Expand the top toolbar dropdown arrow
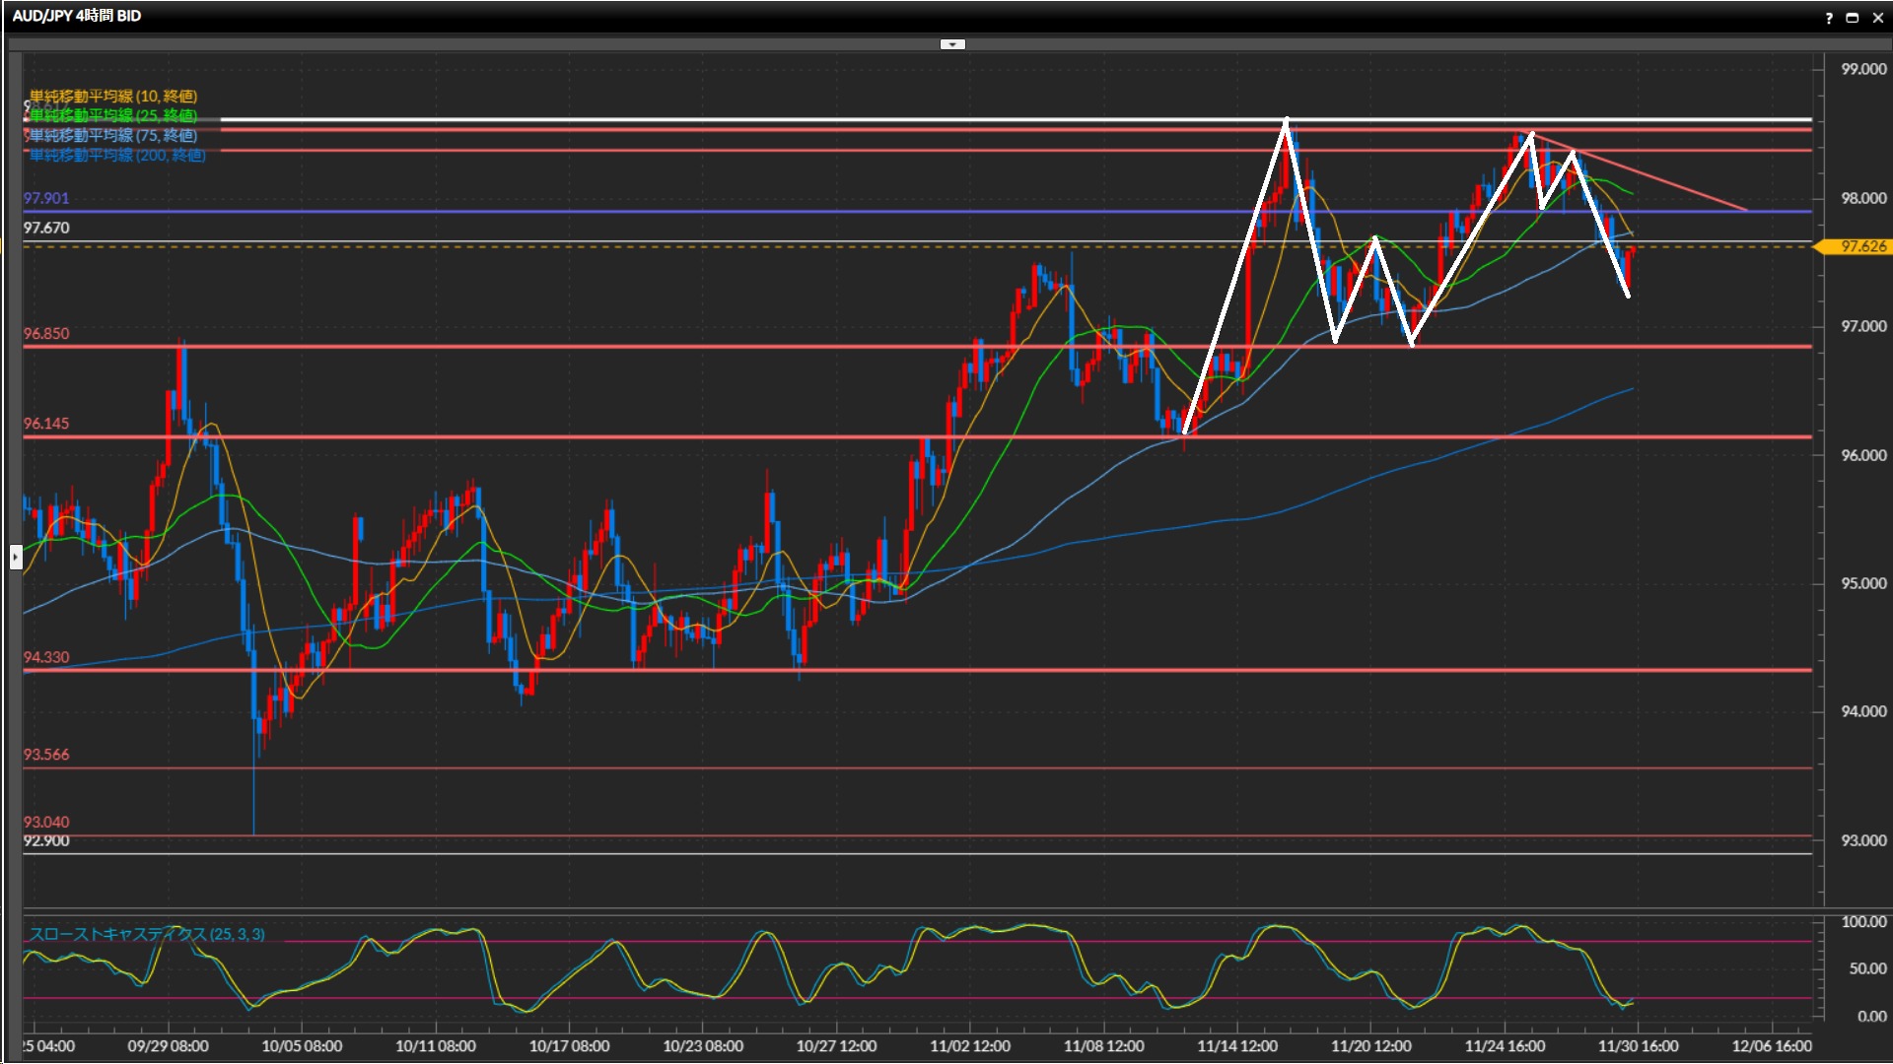1893x1064 pixels. pyautogui.click(x=952, y=44)
